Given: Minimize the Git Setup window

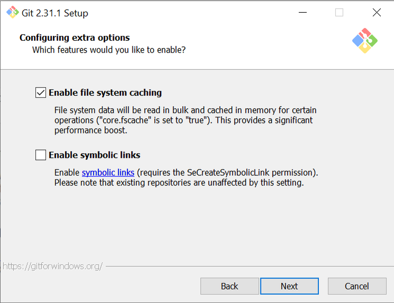Looking at the screenshot, I should 302,13.
